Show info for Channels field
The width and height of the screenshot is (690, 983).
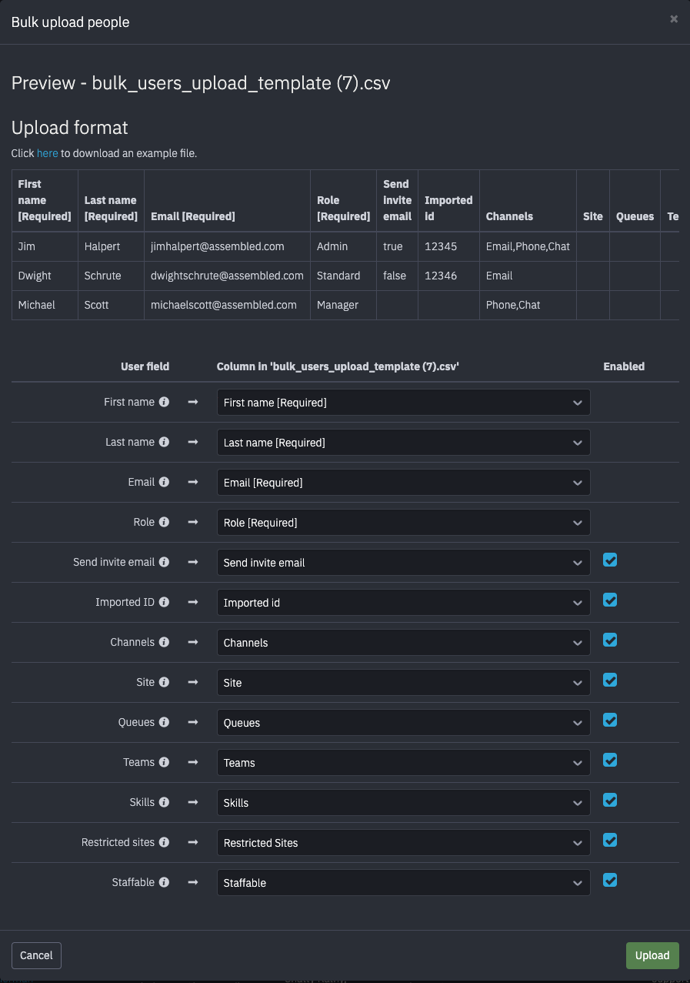click(164, 642)
